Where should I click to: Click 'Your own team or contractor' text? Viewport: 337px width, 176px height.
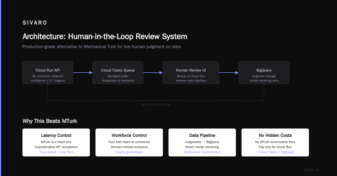coord(129,142)
